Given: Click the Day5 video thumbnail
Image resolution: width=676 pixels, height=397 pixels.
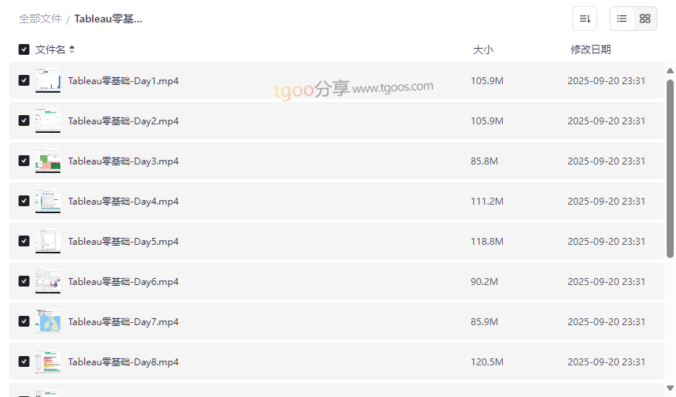Looking at the screenshot, I should pyautogui.click(x=48, y=241).
